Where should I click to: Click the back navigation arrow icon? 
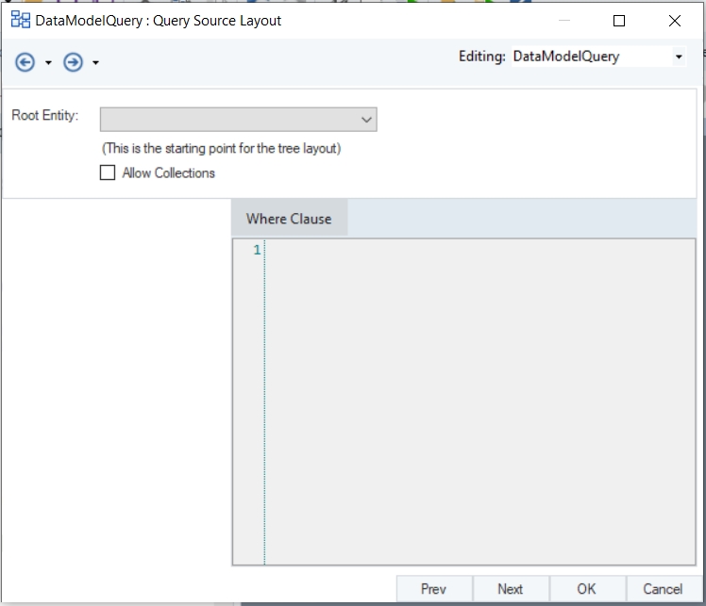[25, 62]
